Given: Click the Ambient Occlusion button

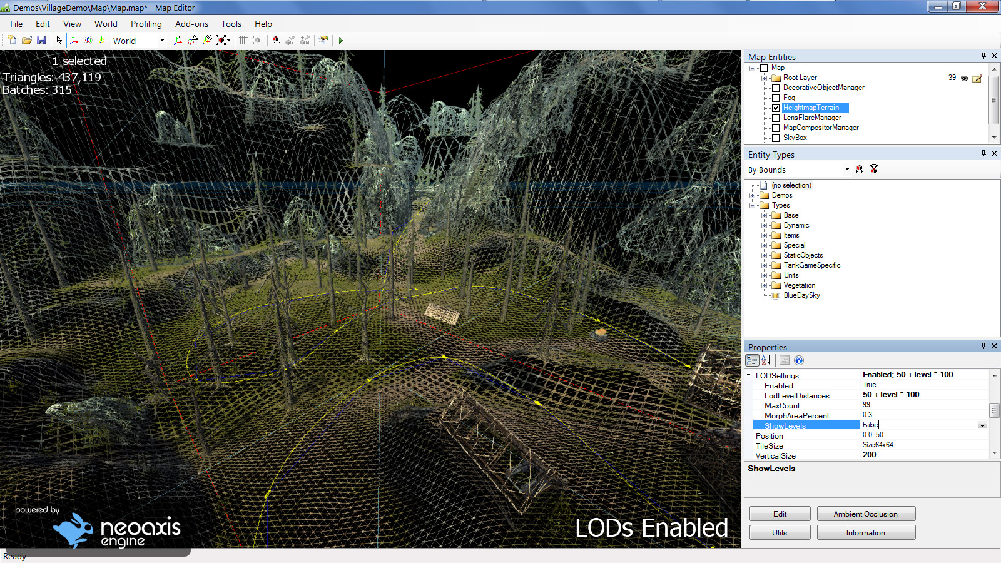Looking at the screenshot, I should (866, 514).
